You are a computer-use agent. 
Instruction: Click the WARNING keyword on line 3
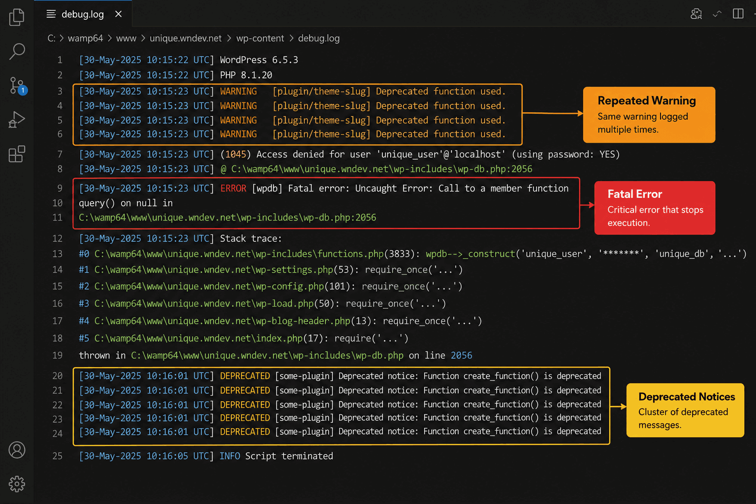[x=238, y=91]
